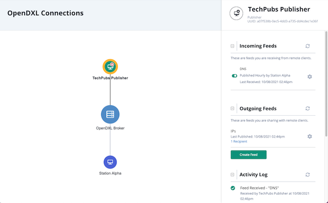This screenshot has height=203, width=328.
Task: Click the Station Alpha node label
Action: (110, 173)
